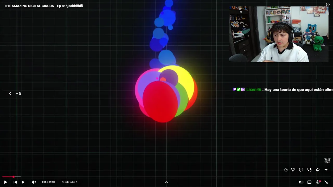Expand the up-chevron panel at bottom center
Viewport: 333px width, 187px height.
pyautogui.click(x=166, y=182)
